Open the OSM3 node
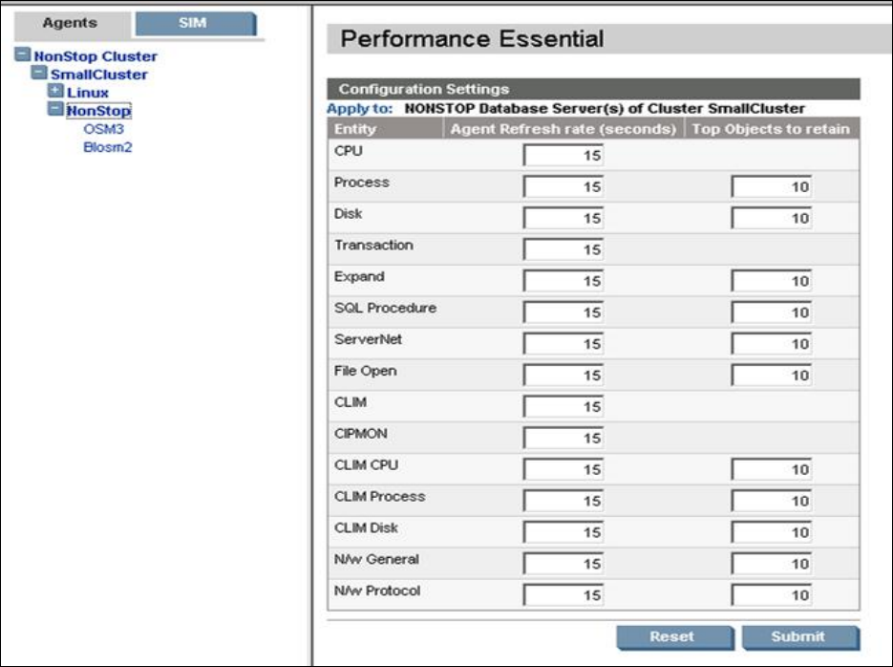Screen dimensions: 893x667 (x=104, y=129)
